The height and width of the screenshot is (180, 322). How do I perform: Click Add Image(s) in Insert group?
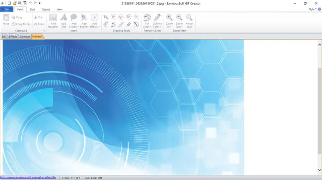[x=53, y=21]
